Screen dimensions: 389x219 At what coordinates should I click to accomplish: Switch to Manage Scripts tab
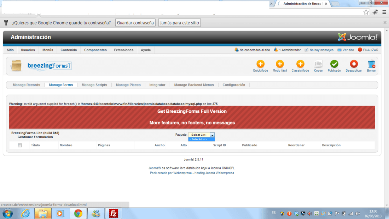pyautogui.click(x=94, y=85)
